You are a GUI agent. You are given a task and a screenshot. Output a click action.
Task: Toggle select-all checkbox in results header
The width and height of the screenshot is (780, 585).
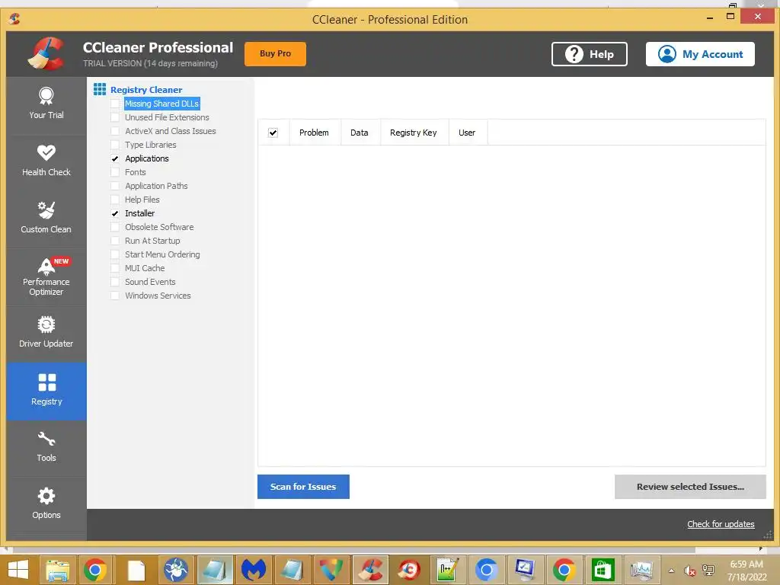point(273,133)
